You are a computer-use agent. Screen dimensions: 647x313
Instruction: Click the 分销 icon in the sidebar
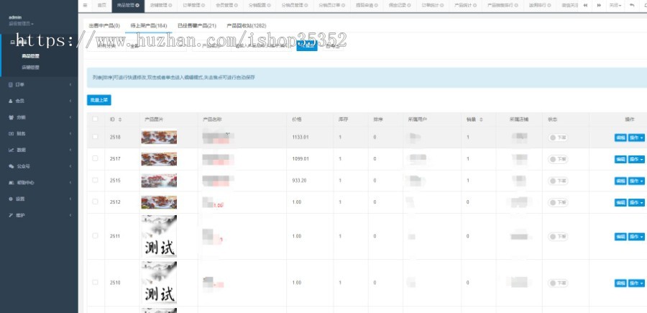(11, 117)
